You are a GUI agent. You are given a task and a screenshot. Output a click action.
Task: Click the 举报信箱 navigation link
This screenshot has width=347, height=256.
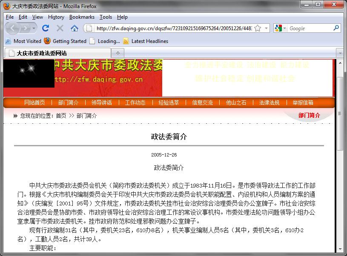pyautogui.click(x=303, y=102)
